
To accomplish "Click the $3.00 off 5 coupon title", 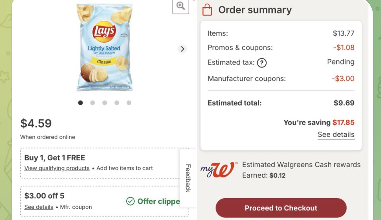I will coord(44,196).
